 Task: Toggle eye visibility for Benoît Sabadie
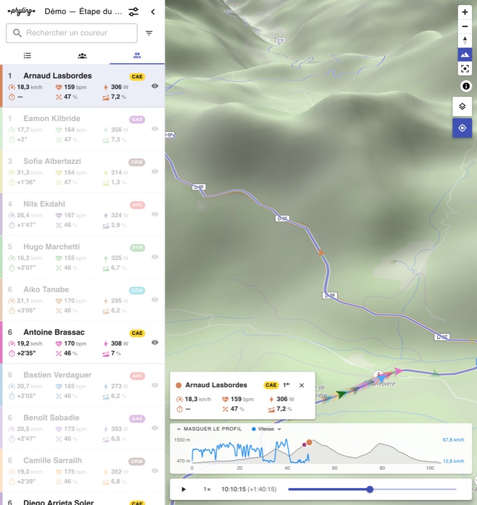(155, 428)
